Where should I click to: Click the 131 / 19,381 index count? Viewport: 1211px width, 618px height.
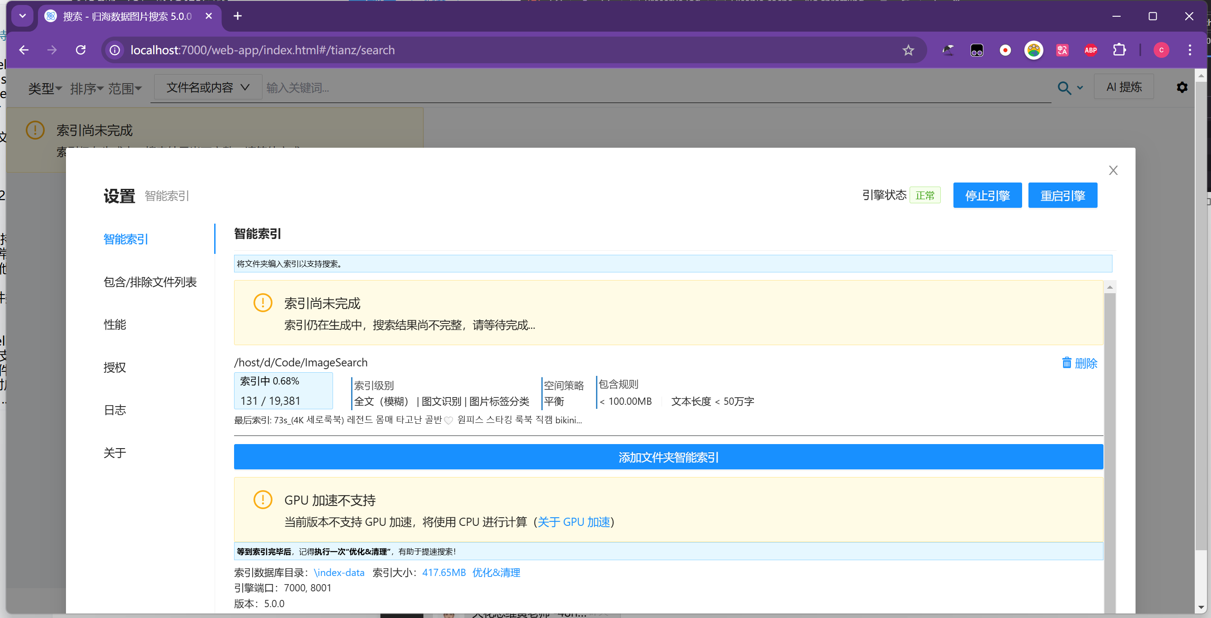click(x=270, y=401)
